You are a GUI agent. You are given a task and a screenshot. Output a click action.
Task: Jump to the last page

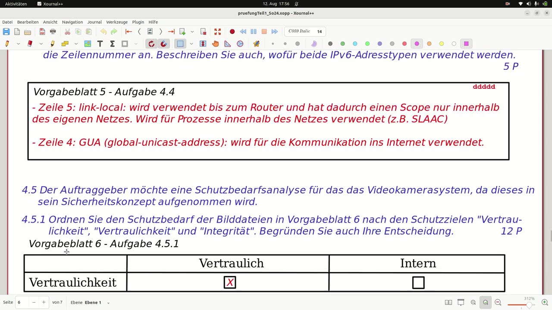coord(171,31)
